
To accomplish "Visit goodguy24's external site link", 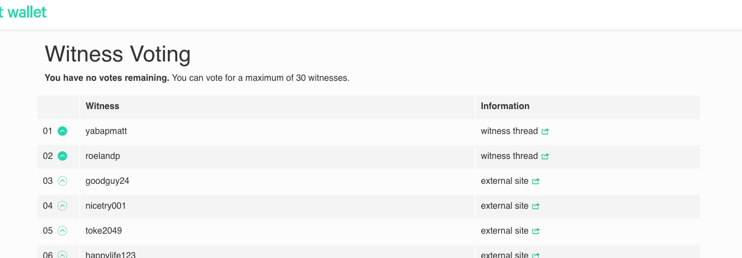I will tap(504, 181).
